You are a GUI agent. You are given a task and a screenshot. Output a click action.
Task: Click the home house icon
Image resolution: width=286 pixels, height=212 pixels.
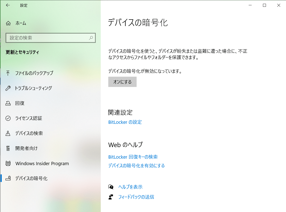(x=8, y=23)
